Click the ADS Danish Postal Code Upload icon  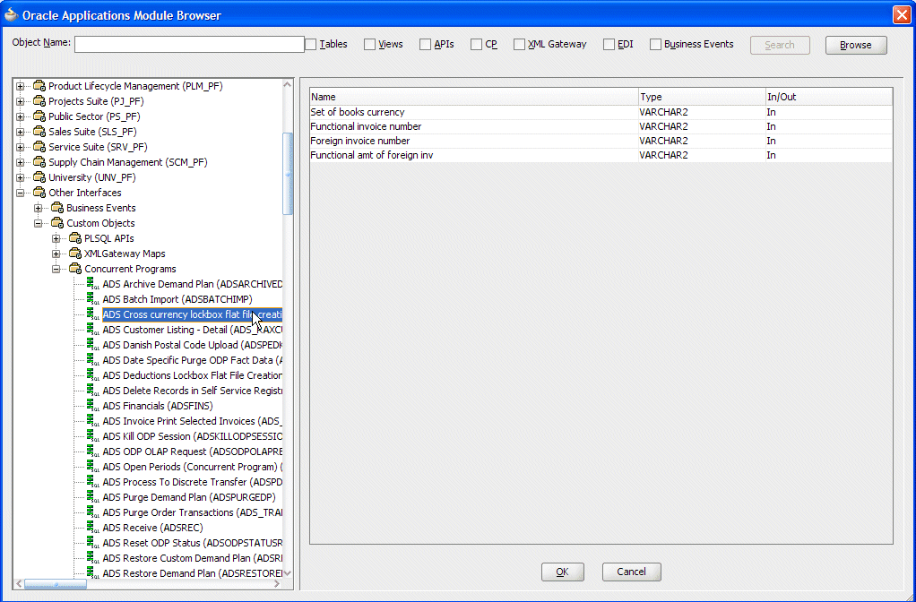pos(93,345)
